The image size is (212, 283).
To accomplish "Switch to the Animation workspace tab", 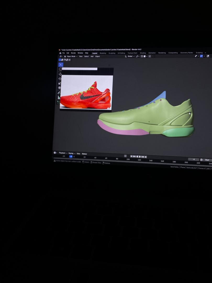I will point(152,53).
